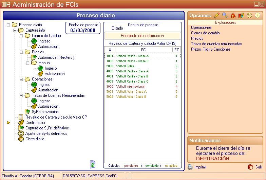Click the Captura de SyRs definitivos icon

21,128
